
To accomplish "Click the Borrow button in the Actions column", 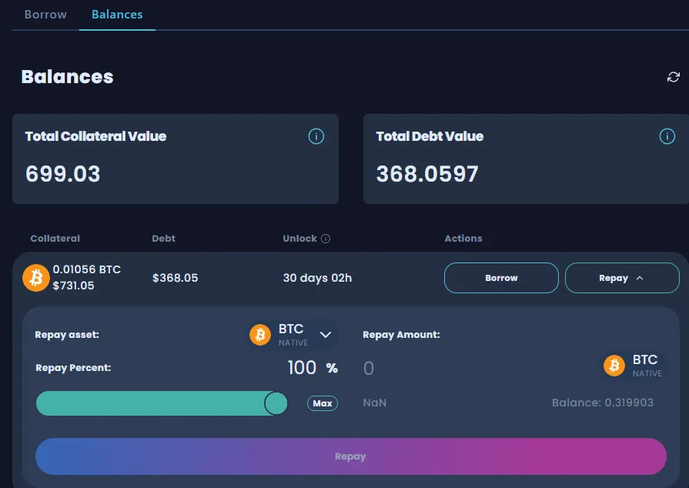I will [501, 278].
